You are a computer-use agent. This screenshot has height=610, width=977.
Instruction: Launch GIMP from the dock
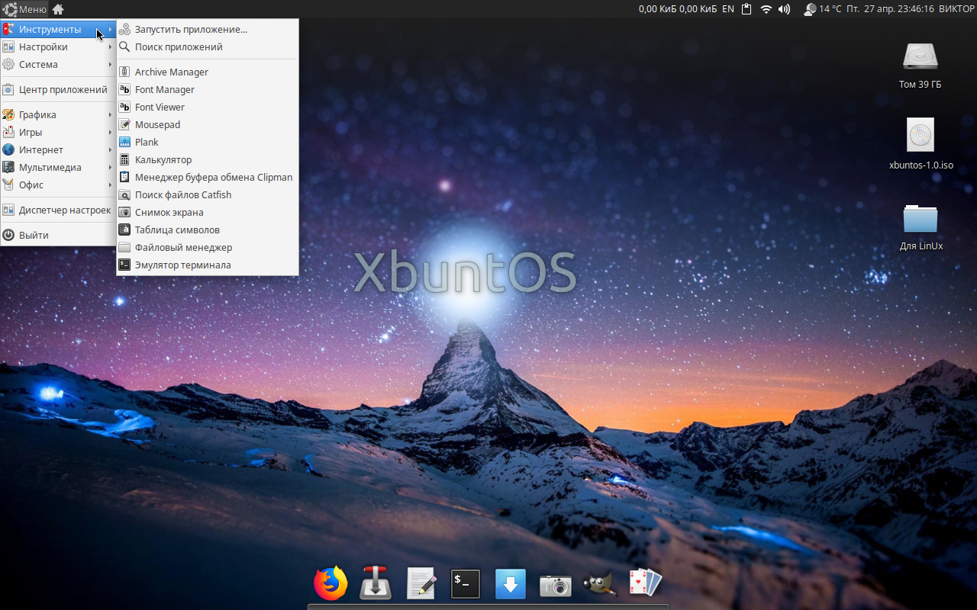[600, 584]
